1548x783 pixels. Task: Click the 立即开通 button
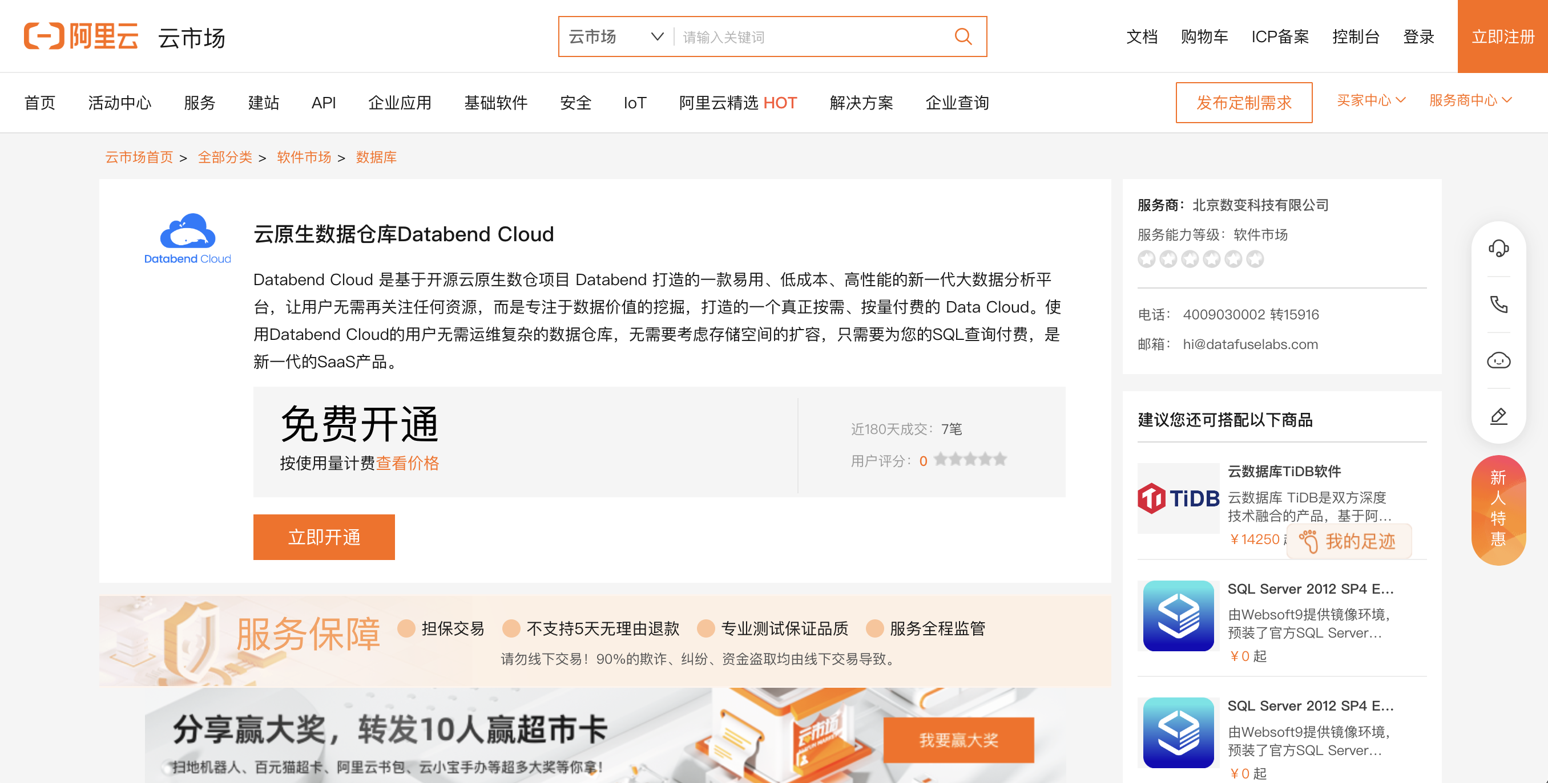click(324, 537)
